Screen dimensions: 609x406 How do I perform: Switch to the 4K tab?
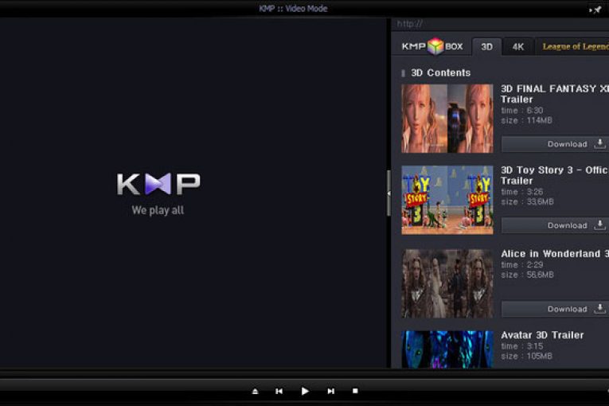pyautogui.click(x=518, y=47)
